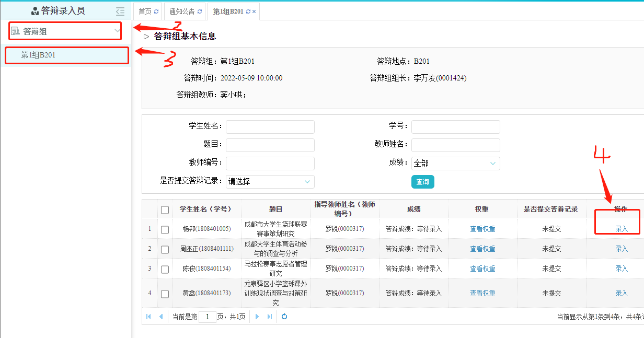Switch to the 通知公告 tab
The image size is (644, 338).
(x=182, y=11)
